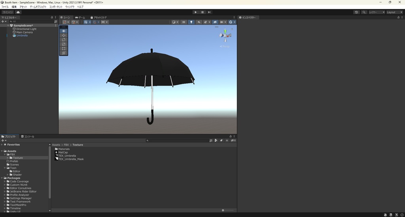Click the Project panel search field

(x=178, y=140)
